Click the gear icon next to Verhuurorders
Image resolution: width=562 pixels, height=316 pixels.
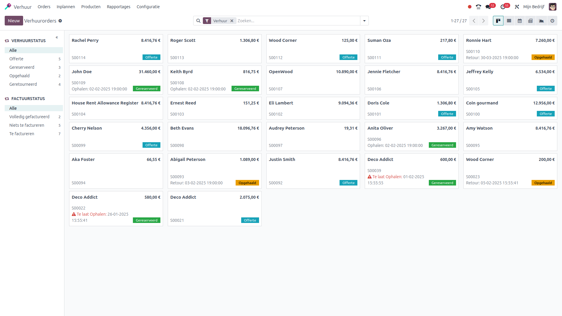tap(60, 21)
